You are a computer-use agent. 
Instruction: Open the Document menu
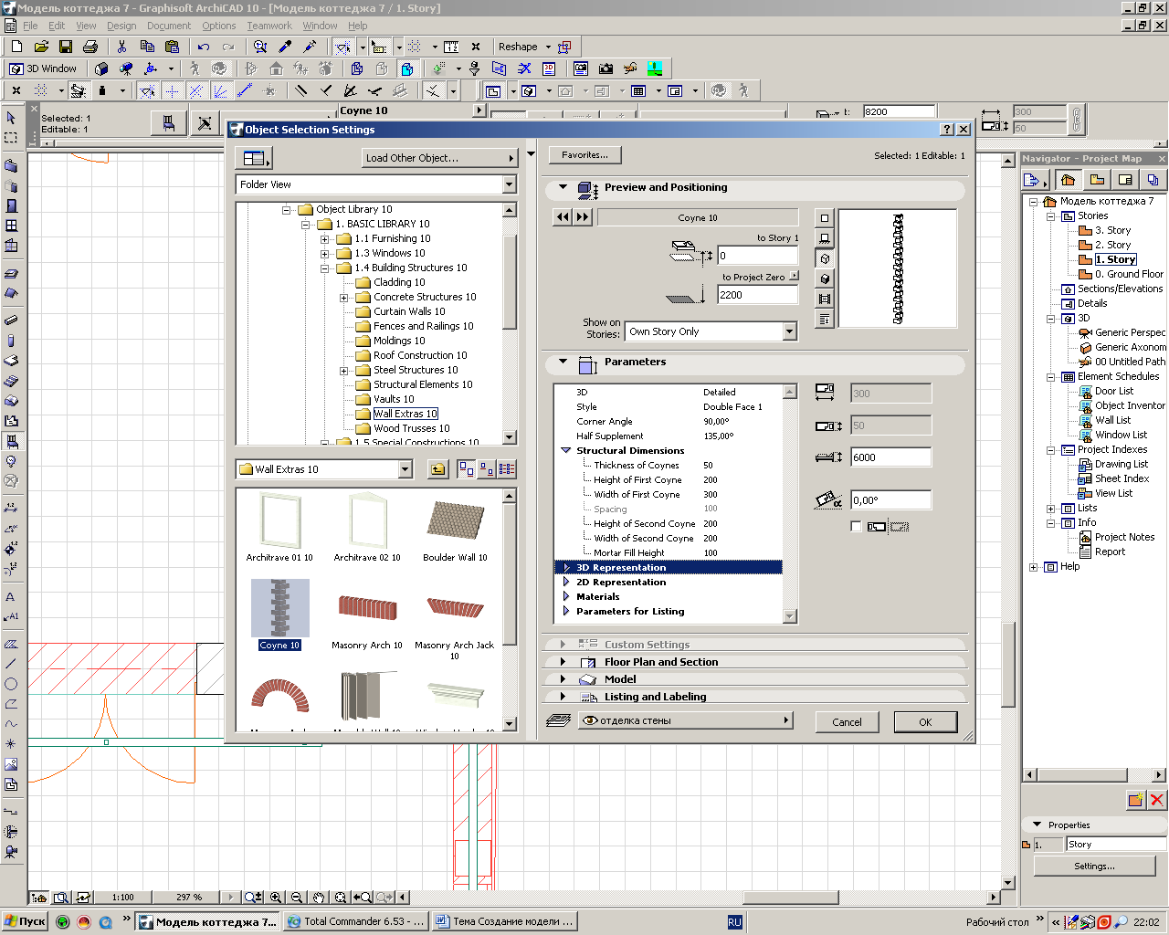pyautogui.click(x=169, y=26)
